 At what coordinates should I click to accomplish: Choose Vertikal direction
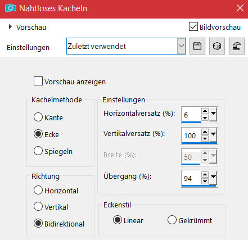coord(38,206)
